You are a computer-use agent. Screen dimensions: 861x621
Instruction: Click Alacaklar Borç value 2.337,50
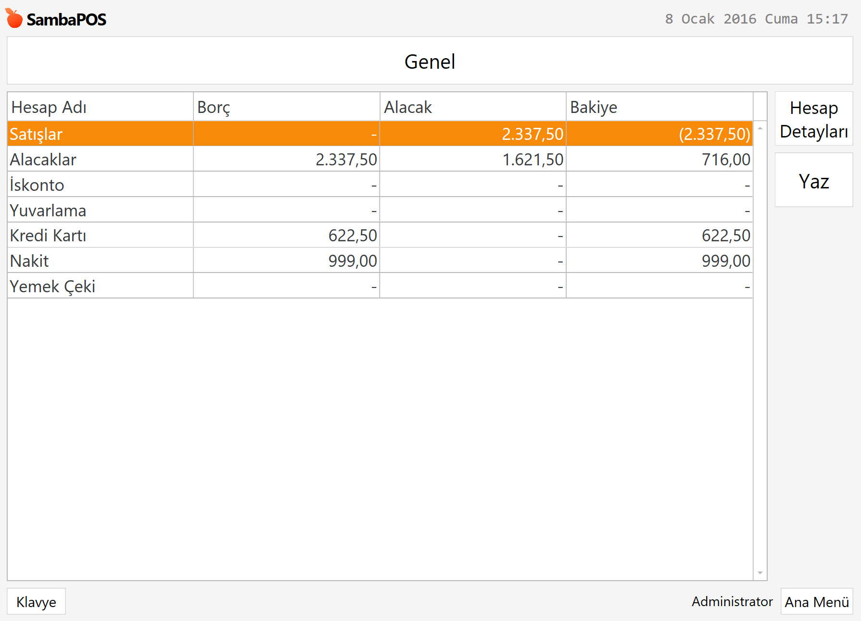pos(346,160)
